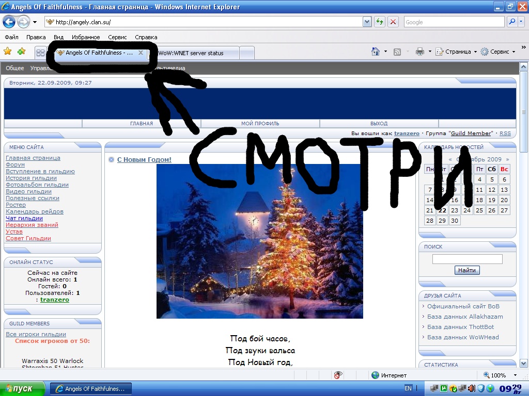
Task: Click the browser Back arrow button
Action: click(9, 22)
